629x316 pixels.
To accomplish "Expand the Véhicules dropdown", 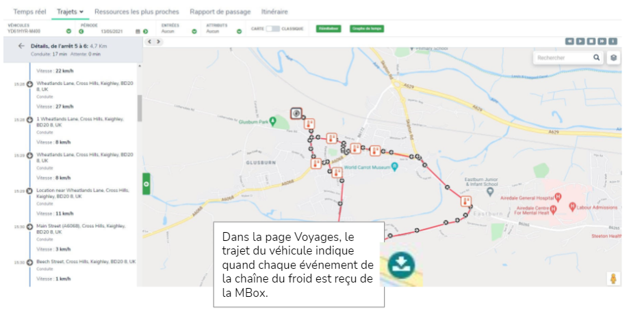I will click(x=68, y=31).
